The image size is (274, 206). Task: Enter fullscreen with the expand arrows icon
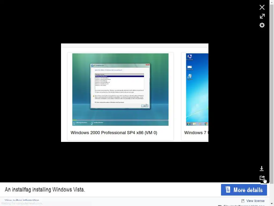262,16
